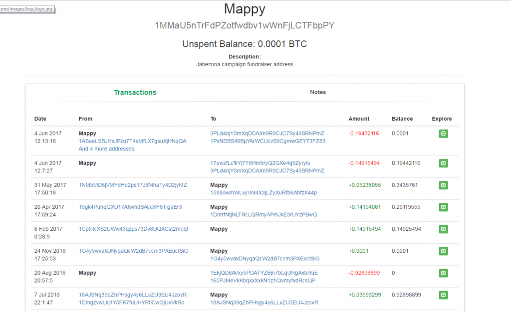511x312 pixels.
Task: Open the explore icon for 6 Feb 2017 transaction
Action: [x=443, y=229]
